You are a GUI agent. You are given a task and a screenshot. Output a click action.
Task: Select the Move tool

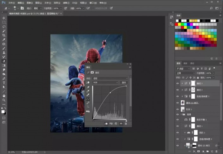[4, 18]
